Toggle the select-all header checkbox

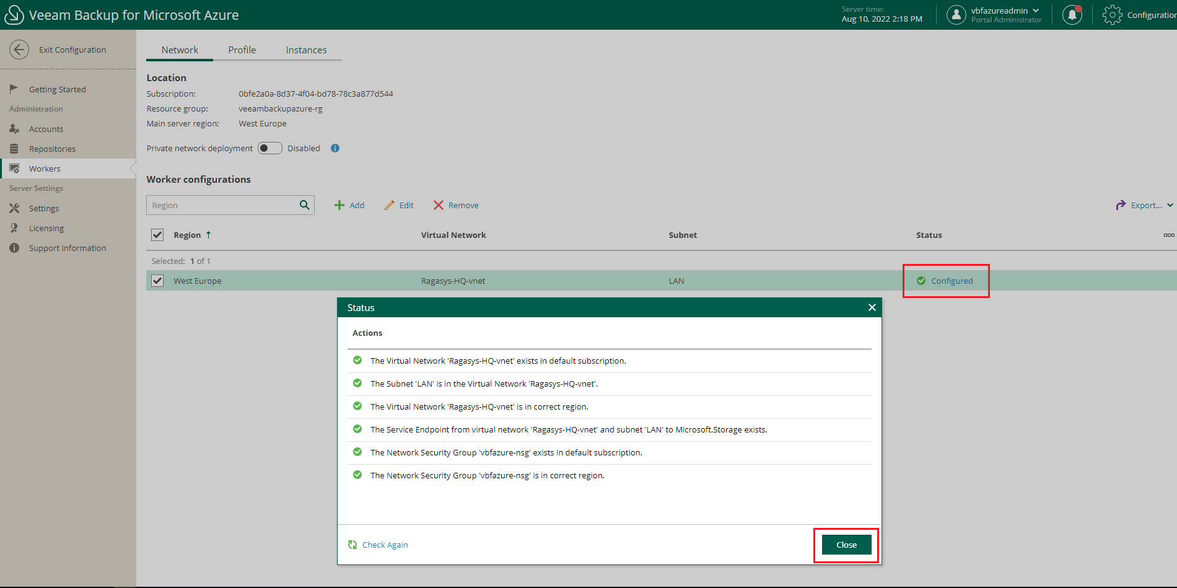[157, 235]
